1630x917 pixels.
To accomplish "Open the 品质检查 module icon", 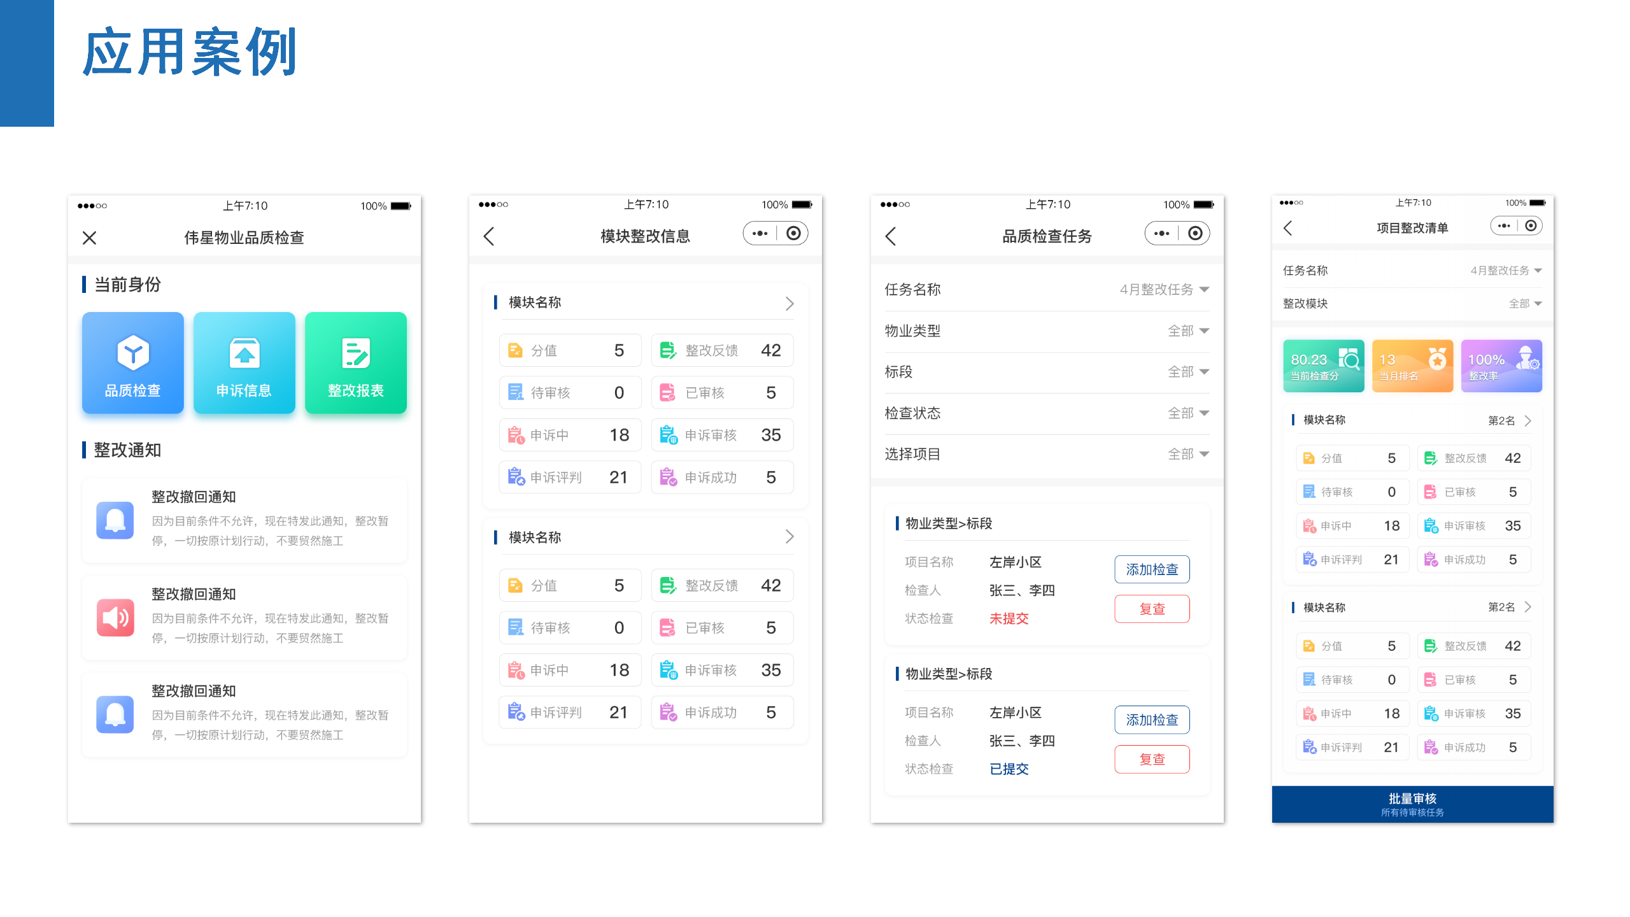I will [x=132, y=363].
